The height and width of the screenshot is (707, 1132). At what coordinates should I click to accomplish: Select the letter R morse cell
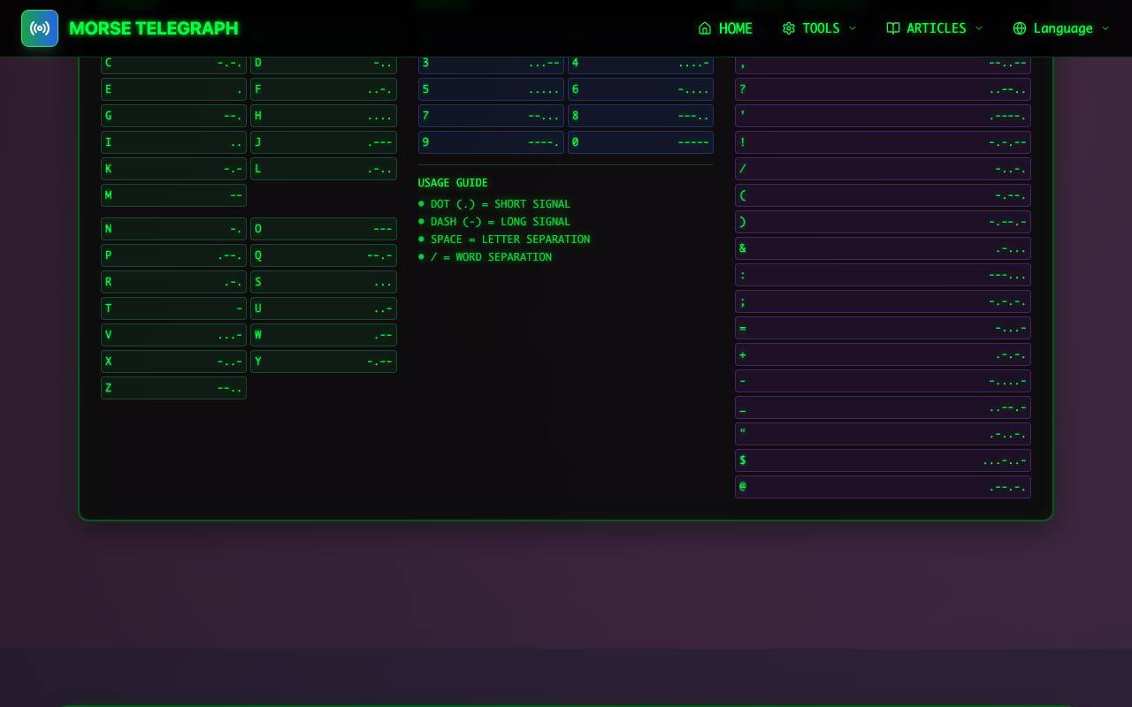tap(173, 282)
